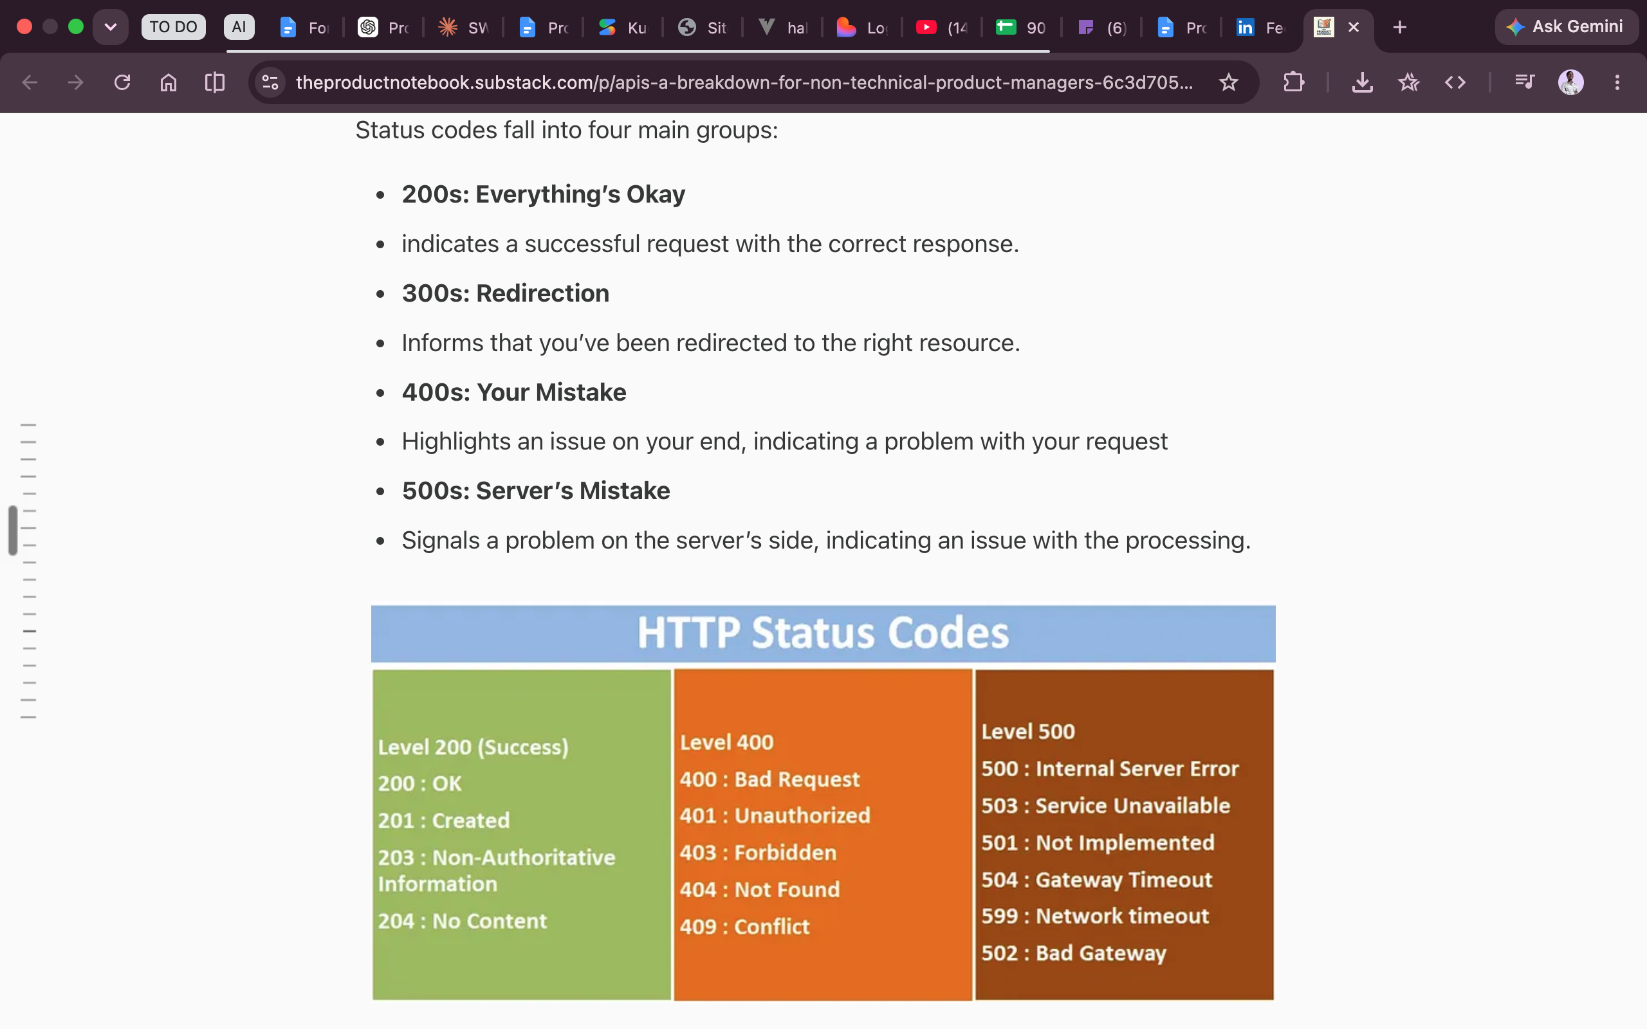Click 'Status codes fall into four main groups:'
Screen dimensions: 1647x1029
pyautogui.click(x=566, y=130)
